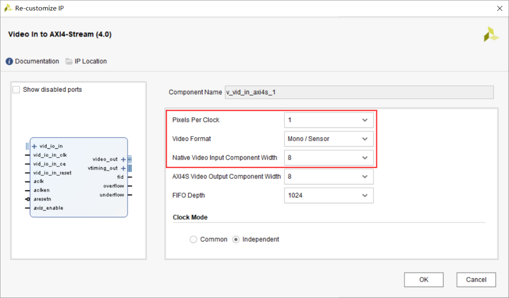509x298 pixels.
Task: Open the FIFO Depth dropdown
Action: point(328,195)
